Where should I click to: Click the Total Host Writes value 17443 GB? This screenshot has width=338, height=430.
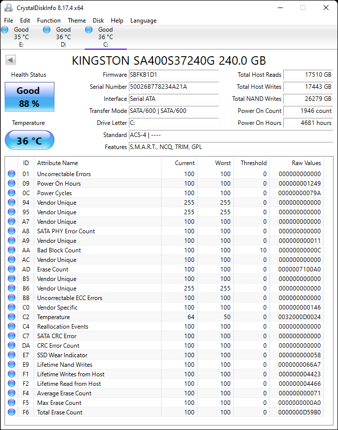(308, 87)
